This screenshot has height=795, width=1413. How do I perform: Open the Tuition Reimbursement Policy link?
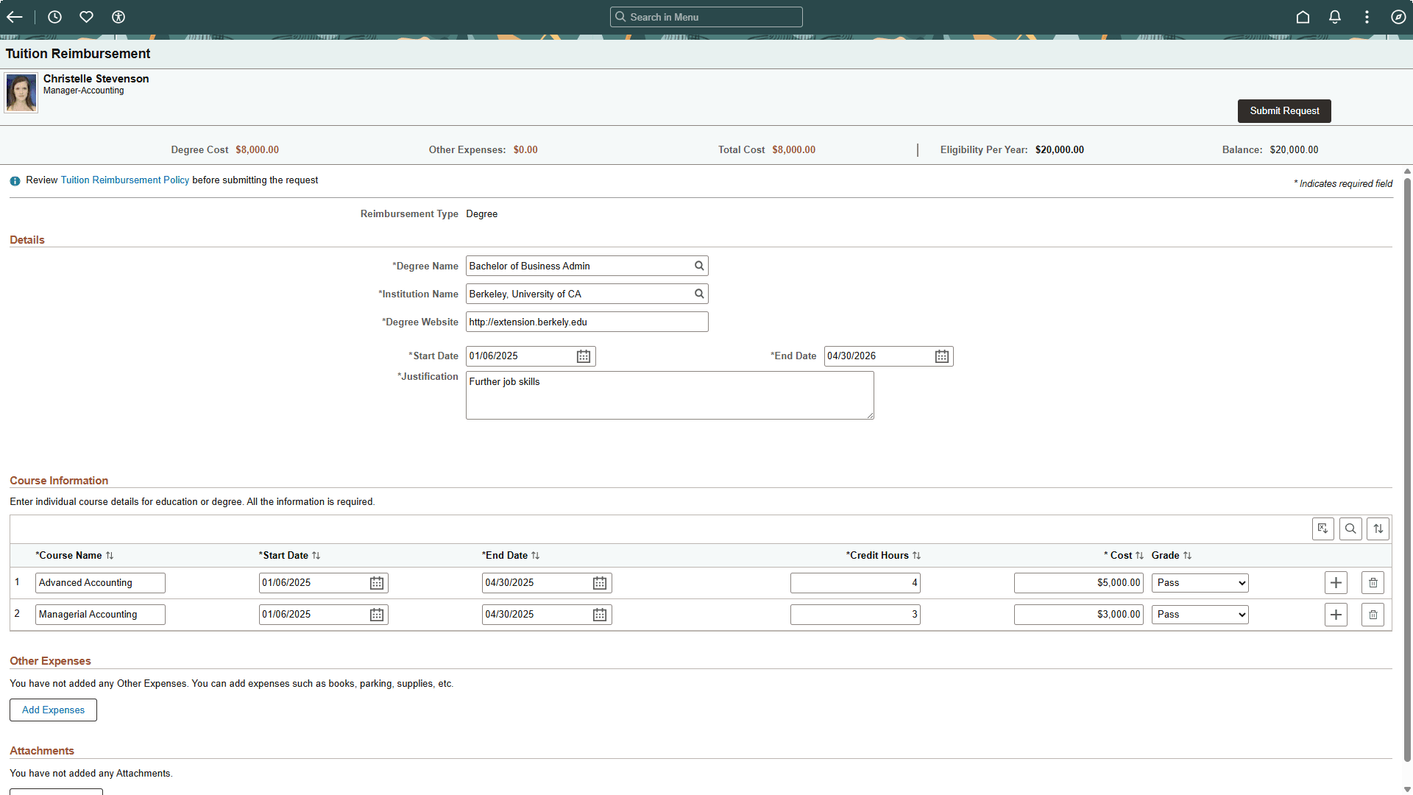click(x=124, y=180)
